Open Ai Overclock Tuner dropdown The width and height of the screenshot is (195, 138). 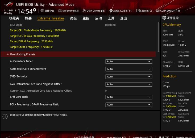tap(129, 61)
